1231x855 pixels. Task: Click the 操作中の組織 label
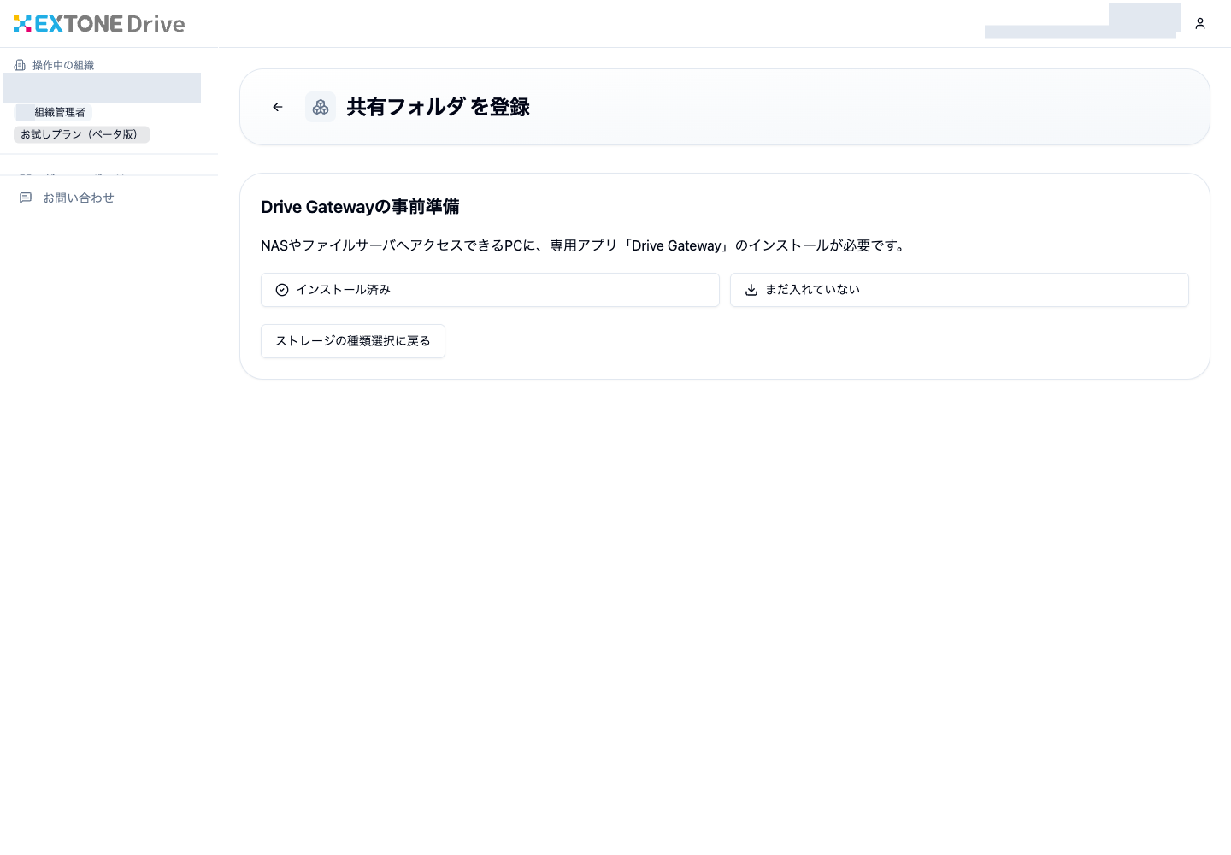[x=63, y=65]
